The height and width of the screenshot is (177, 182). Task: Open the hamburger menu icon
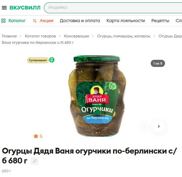pyautogui.click(x=4, y=8)
